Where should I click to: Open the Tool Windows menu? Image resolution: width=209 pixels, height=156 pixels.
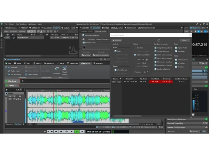point(21,24)
